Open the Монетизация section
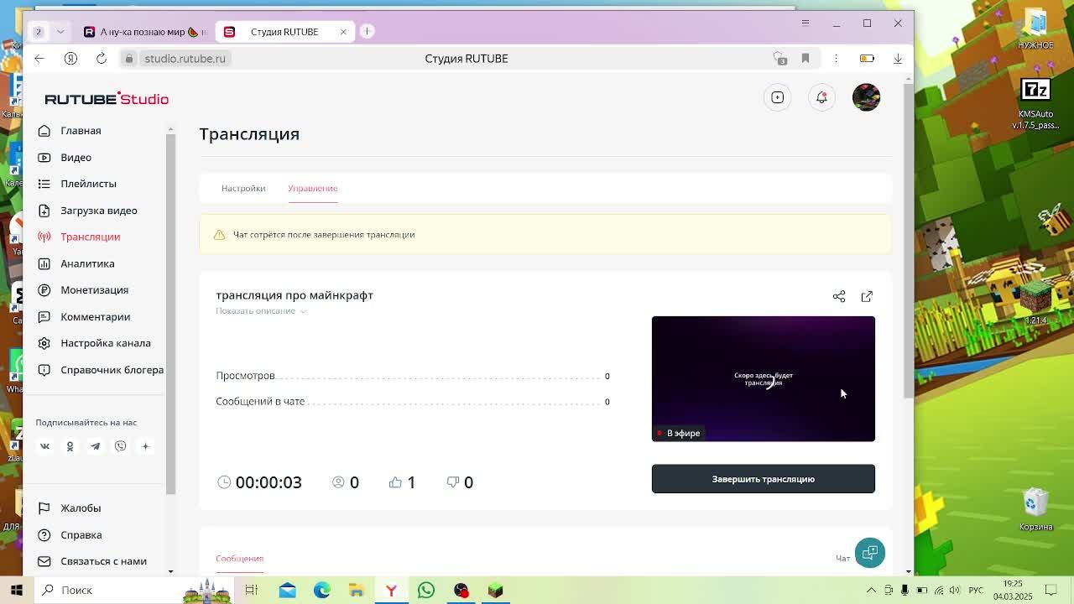Image resolution: width=1074 pixels, height=604 pixels. pos(94,289)
